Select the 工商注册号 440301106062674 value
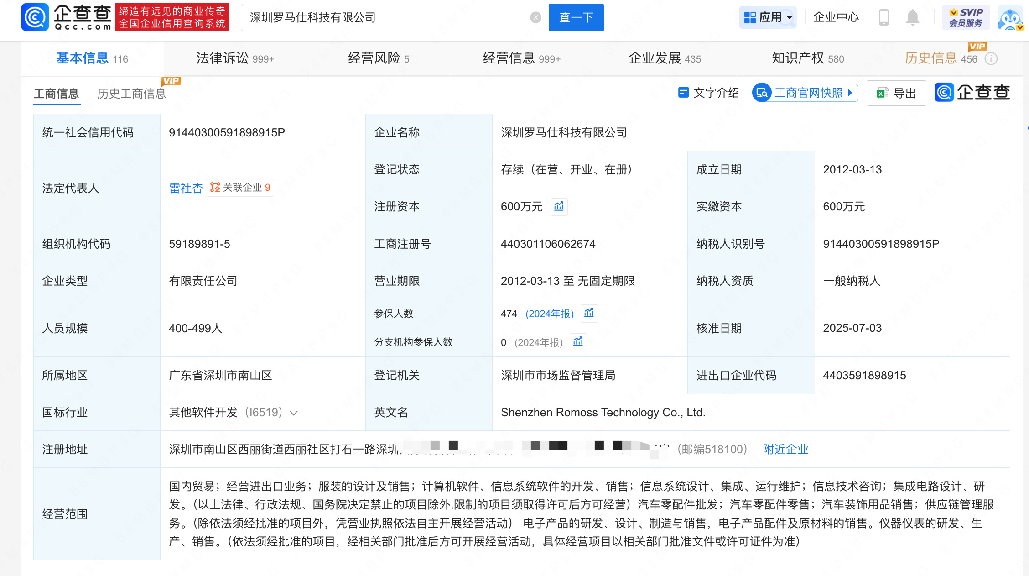 click(548, 244)
